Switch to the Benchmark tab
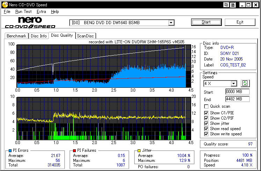Screen dimensions: 261x171 pyautogui.click(x=16, y=36)
